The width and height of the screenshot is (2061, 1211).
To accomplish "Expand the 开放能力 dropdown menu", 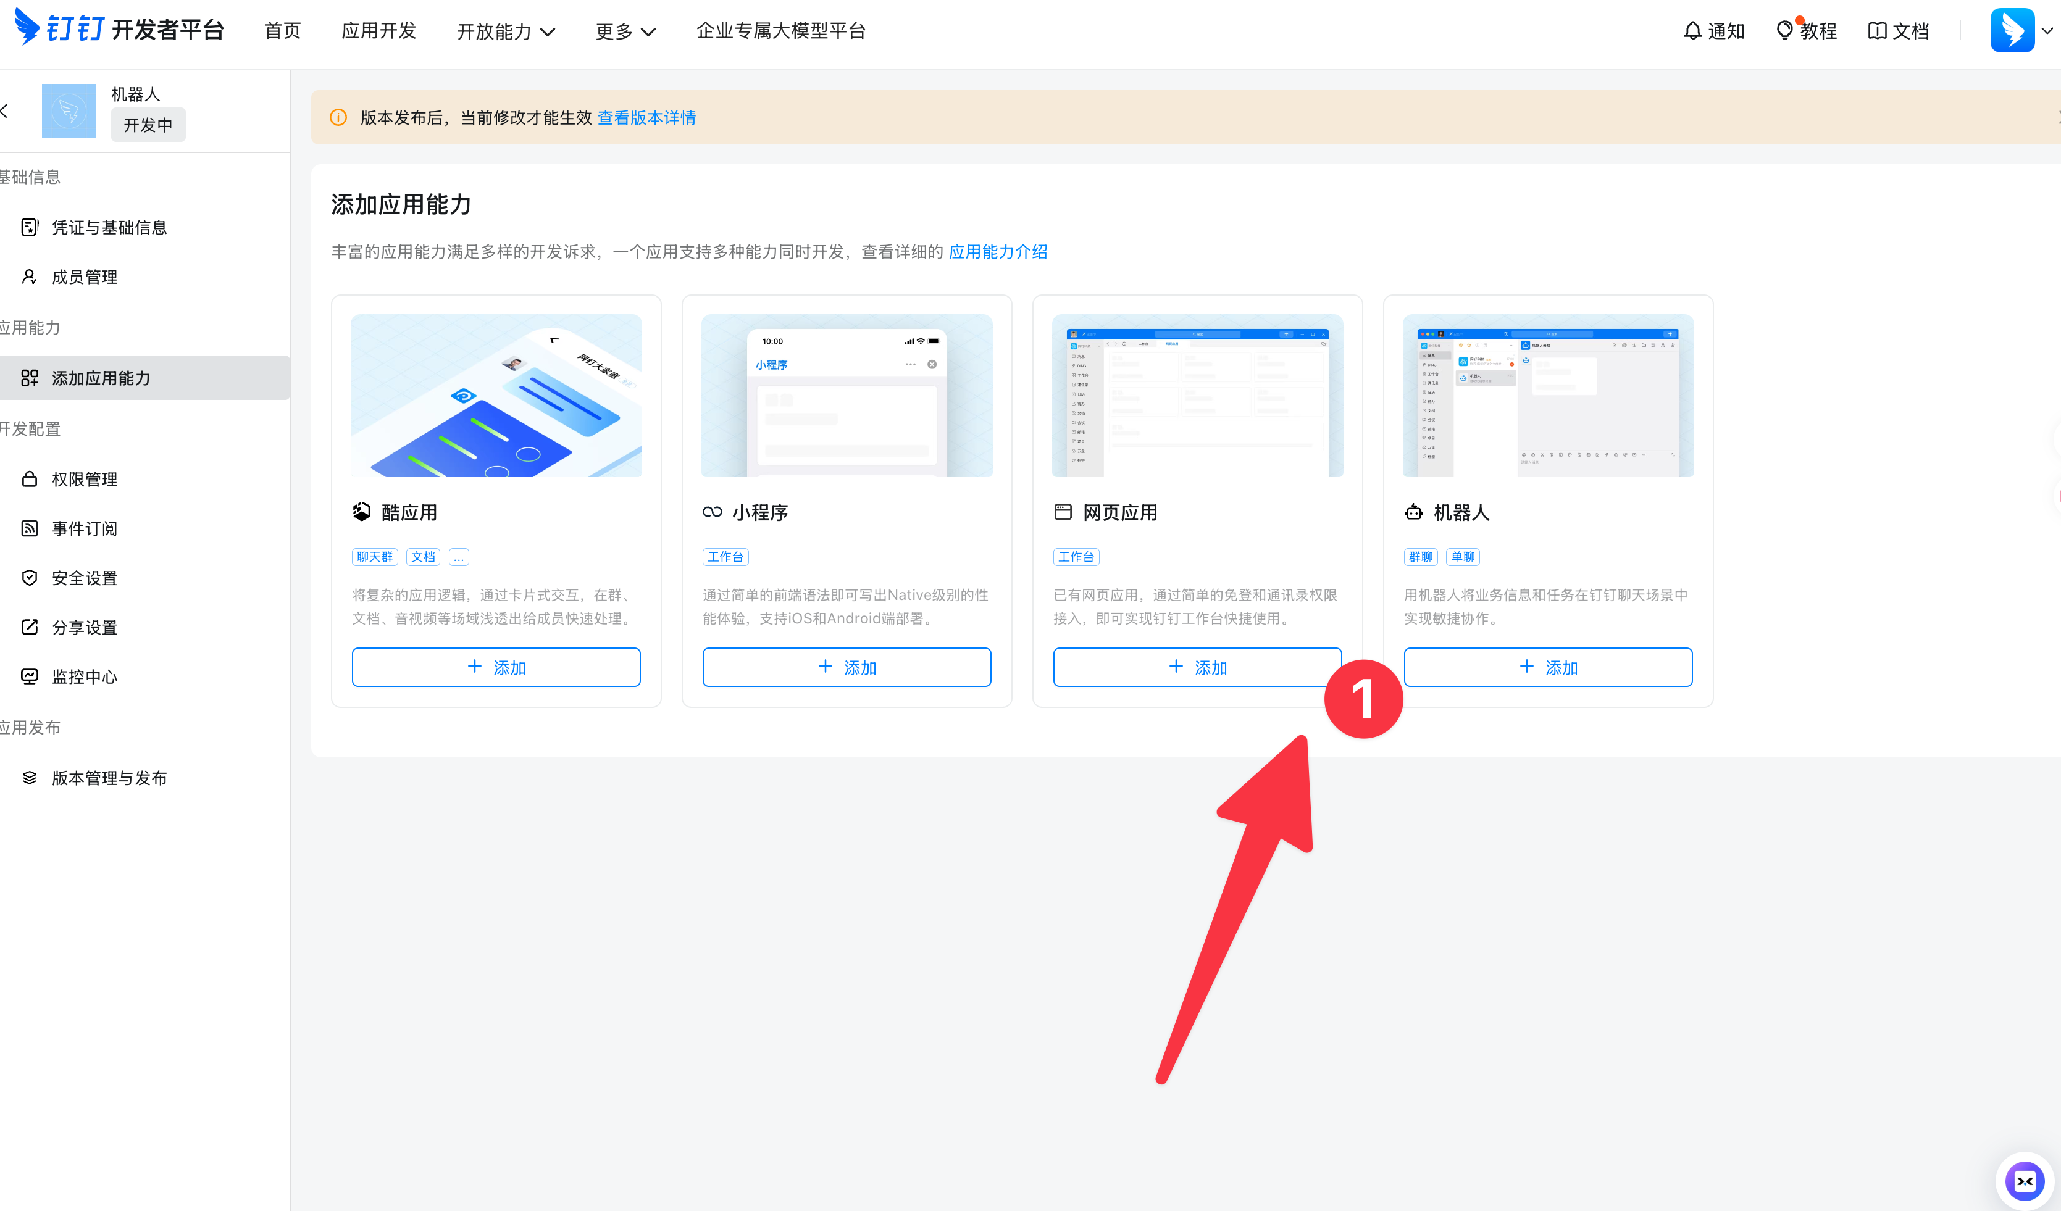I will click(x=506, y=31).
